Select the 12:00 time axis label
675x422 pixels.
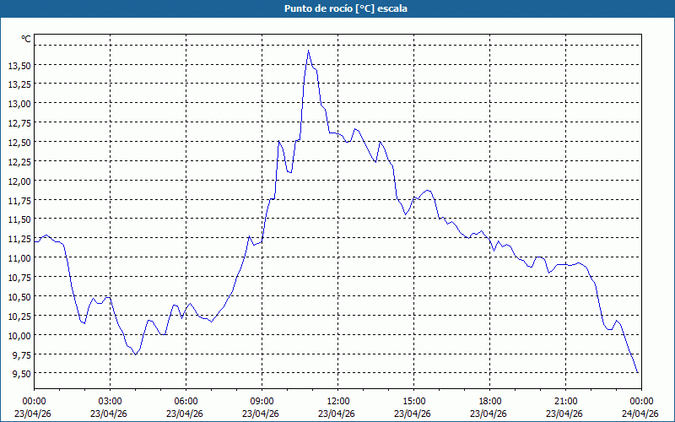tap(337, 401)
